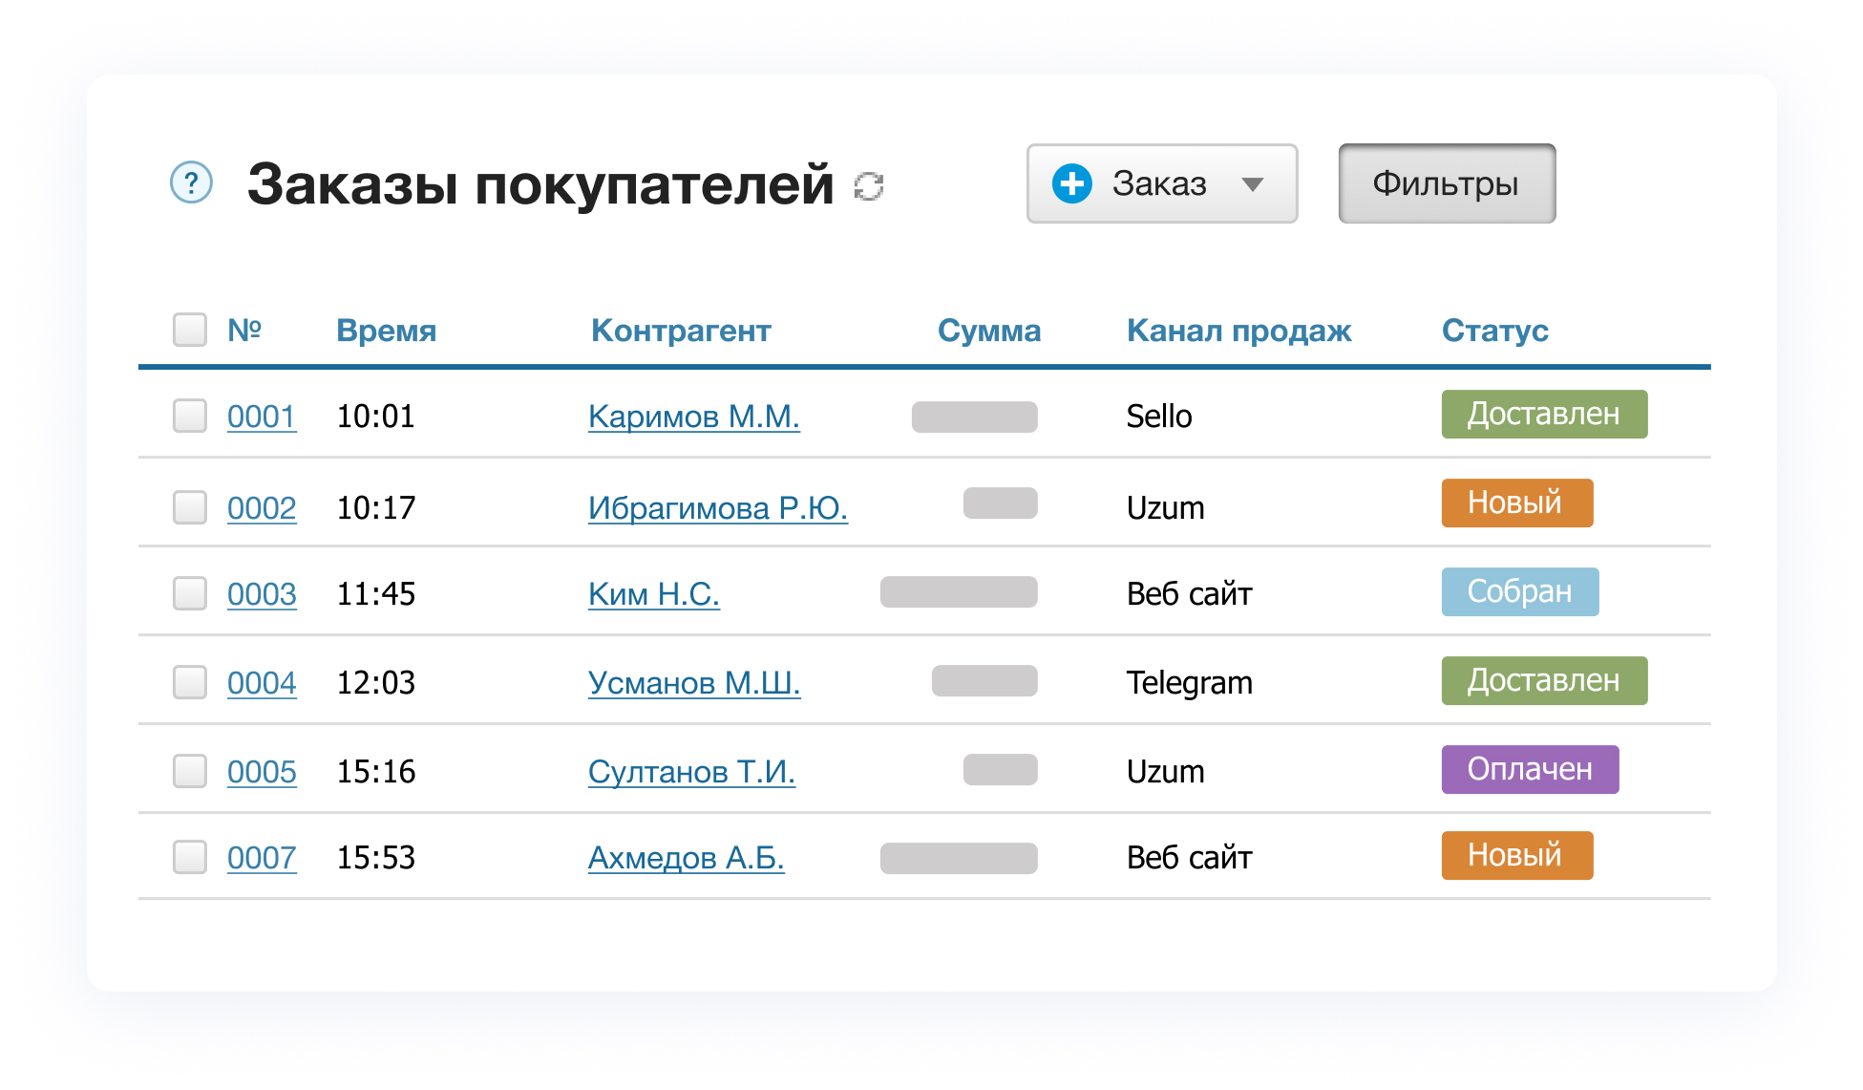Open contractor Каримов М.М.
1863x1090 pixels.
coord(694,417)
